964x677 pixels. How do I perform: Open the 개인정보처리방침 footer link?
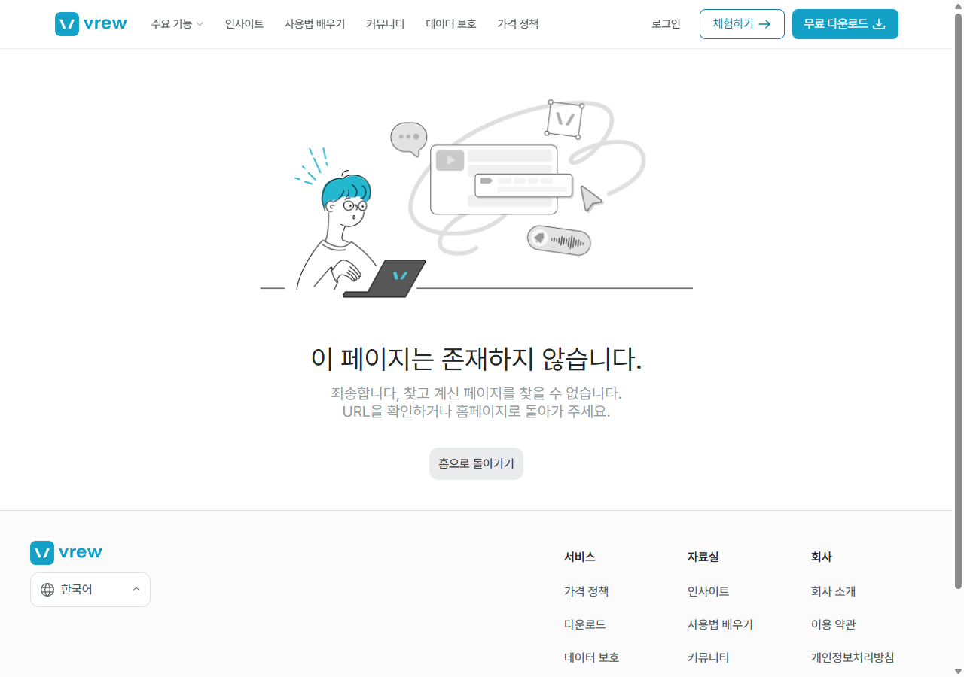point(853,657)
